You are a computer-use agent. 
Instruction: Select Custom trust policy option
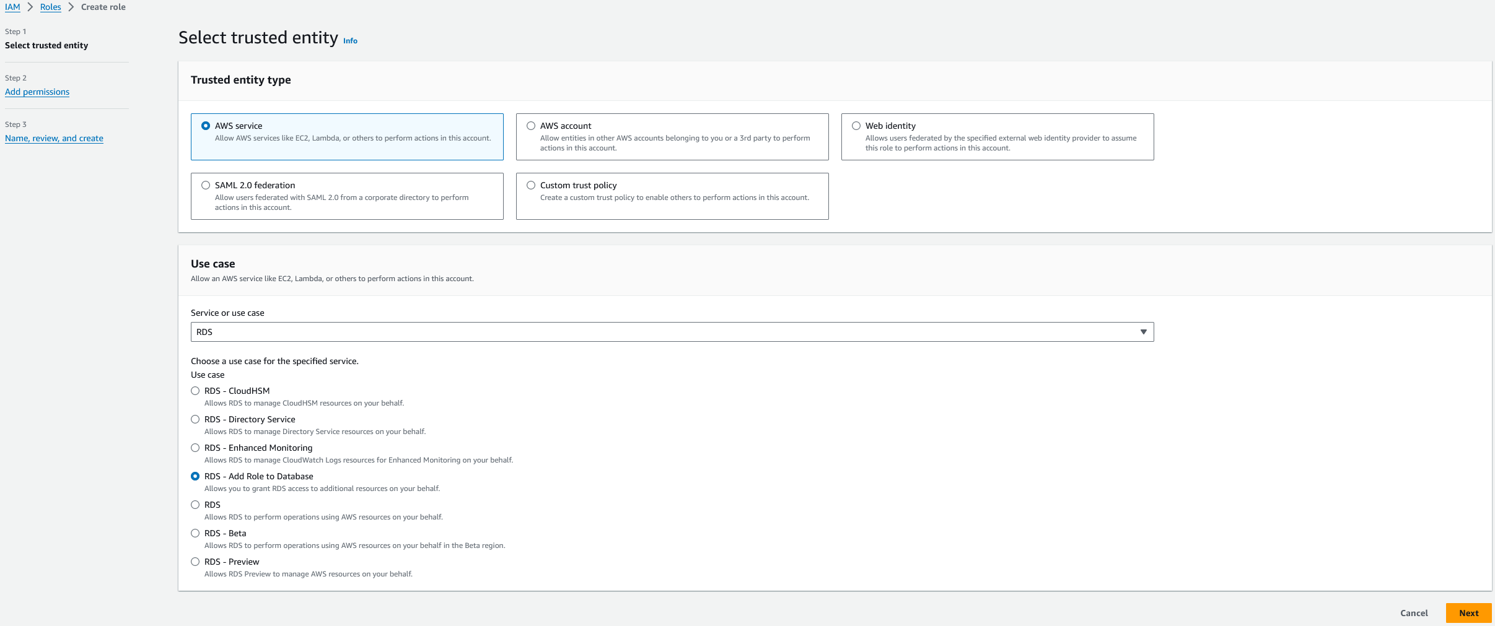[531, 185]
